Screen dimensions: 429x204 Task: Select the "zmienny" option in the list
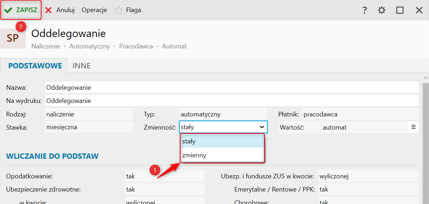coord(222,155)
